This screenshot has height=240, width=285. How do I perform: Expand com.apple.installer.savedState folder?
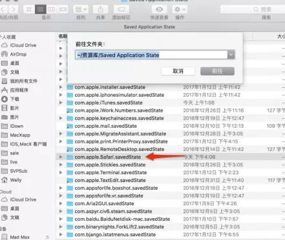tap(61, 87)
